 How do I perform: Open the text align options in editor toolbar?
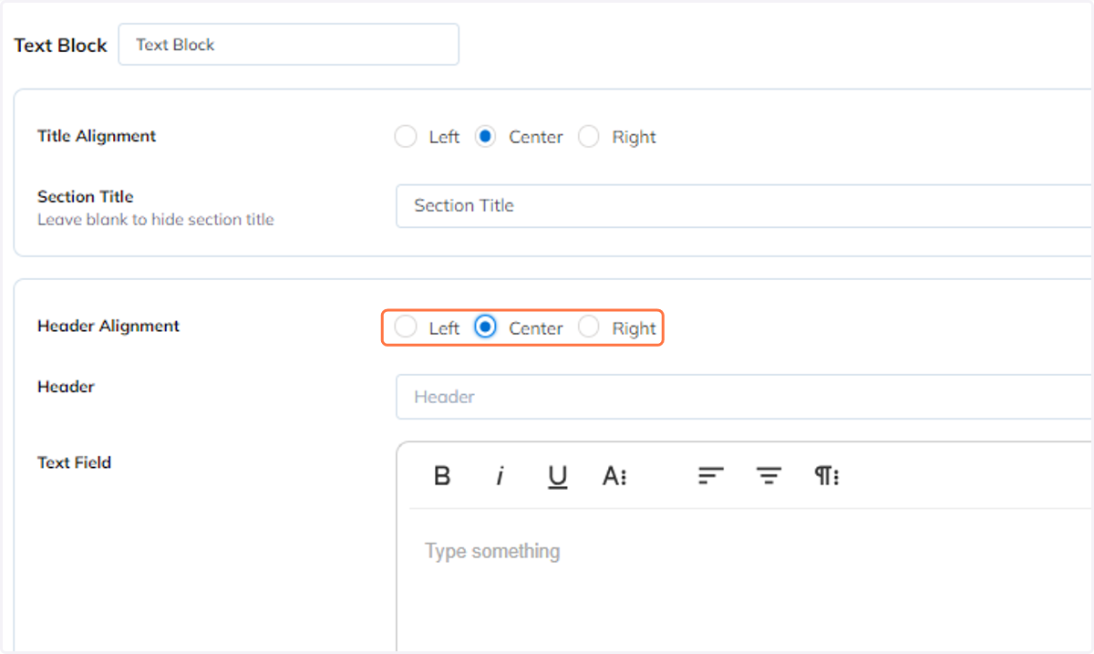pos(711,476)
